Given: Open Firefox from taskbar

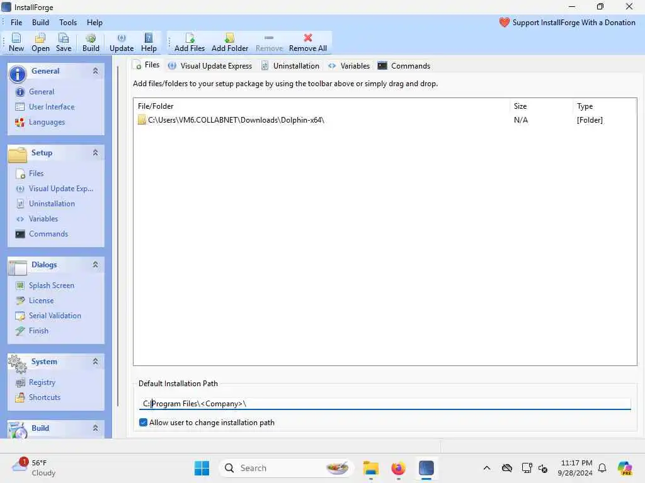Looking at the screenshot, I should 398,468.
